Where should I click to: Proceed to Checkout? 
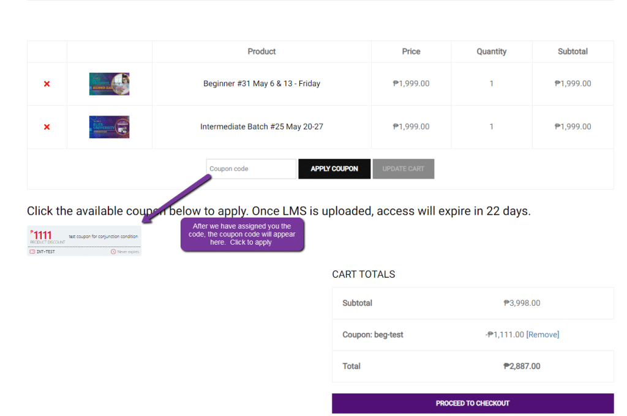472,403
